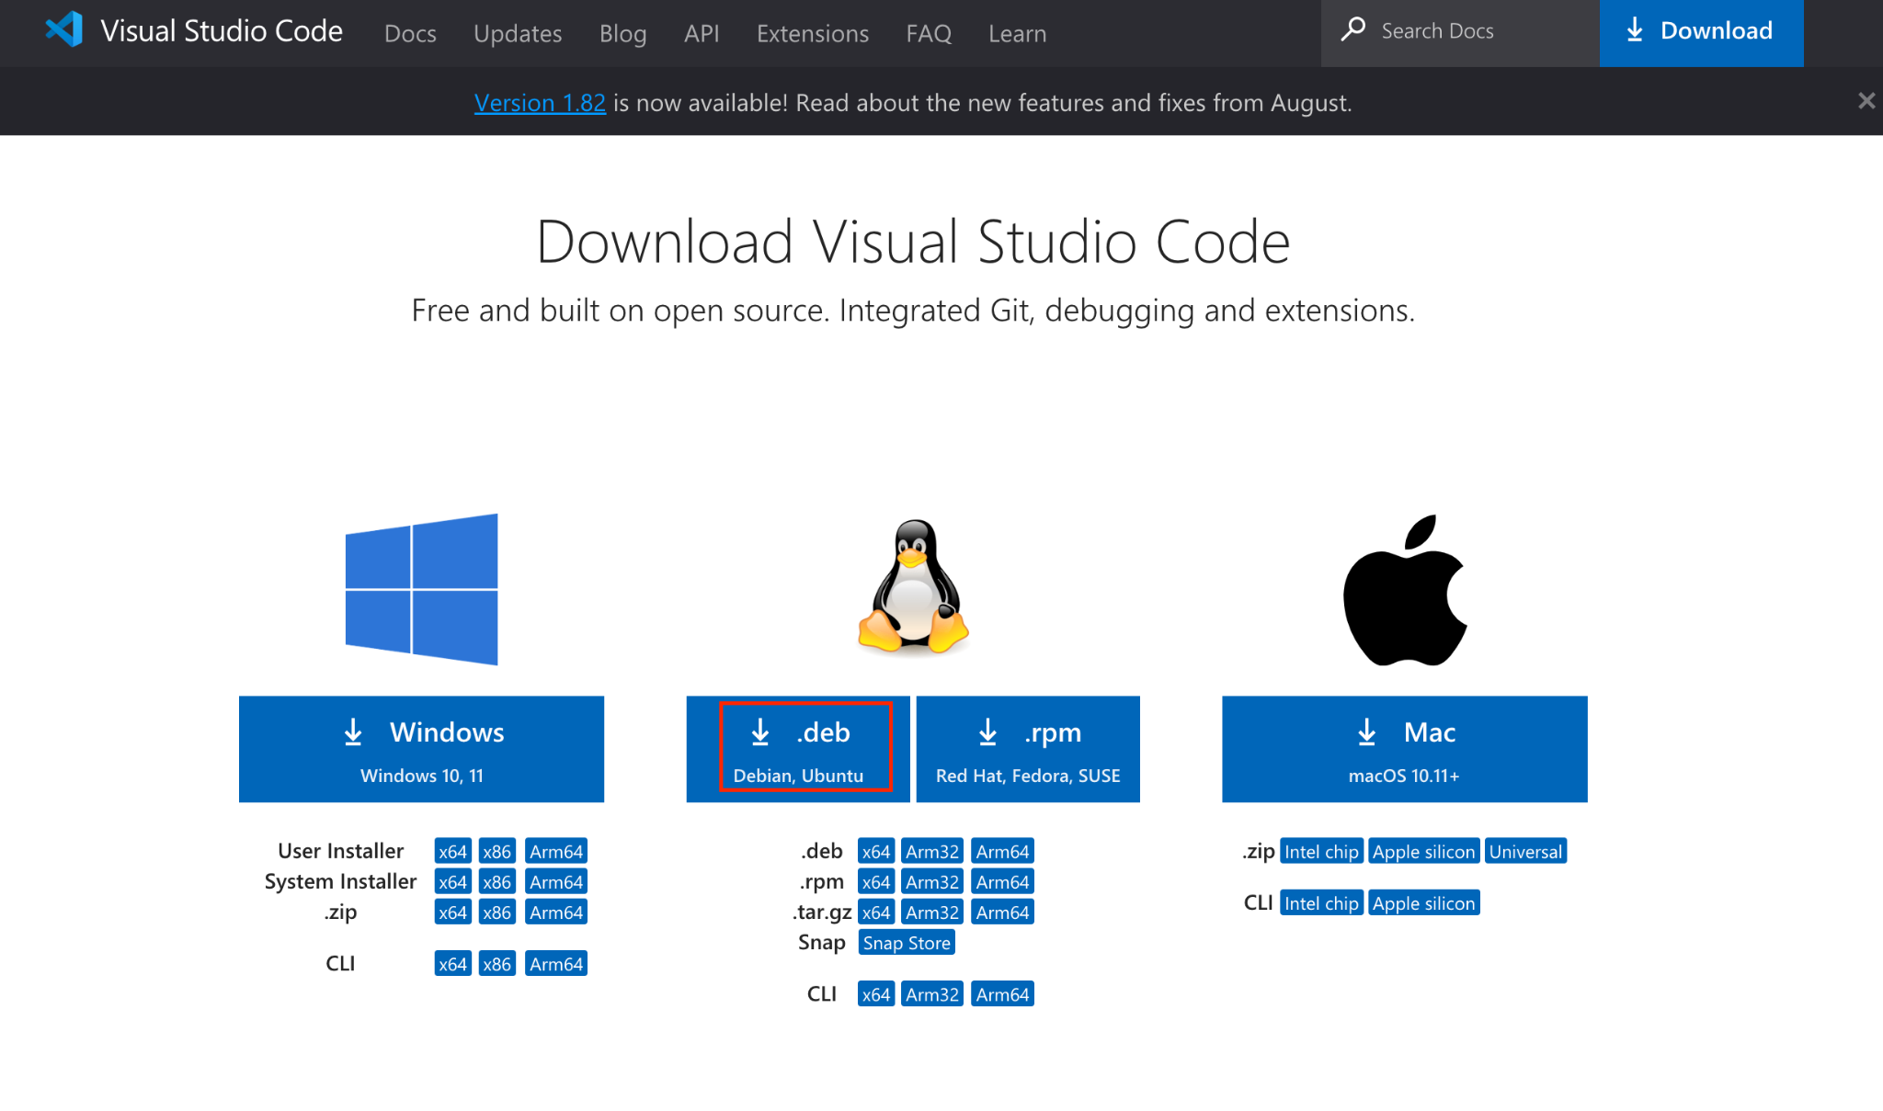Screen dimensions: 1883x1111
Task: Open the FAQ page
Action: click(929, 33)
